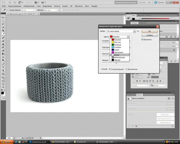Launch Bridge from application bar

pyautogui.click(x=10, y=3)
